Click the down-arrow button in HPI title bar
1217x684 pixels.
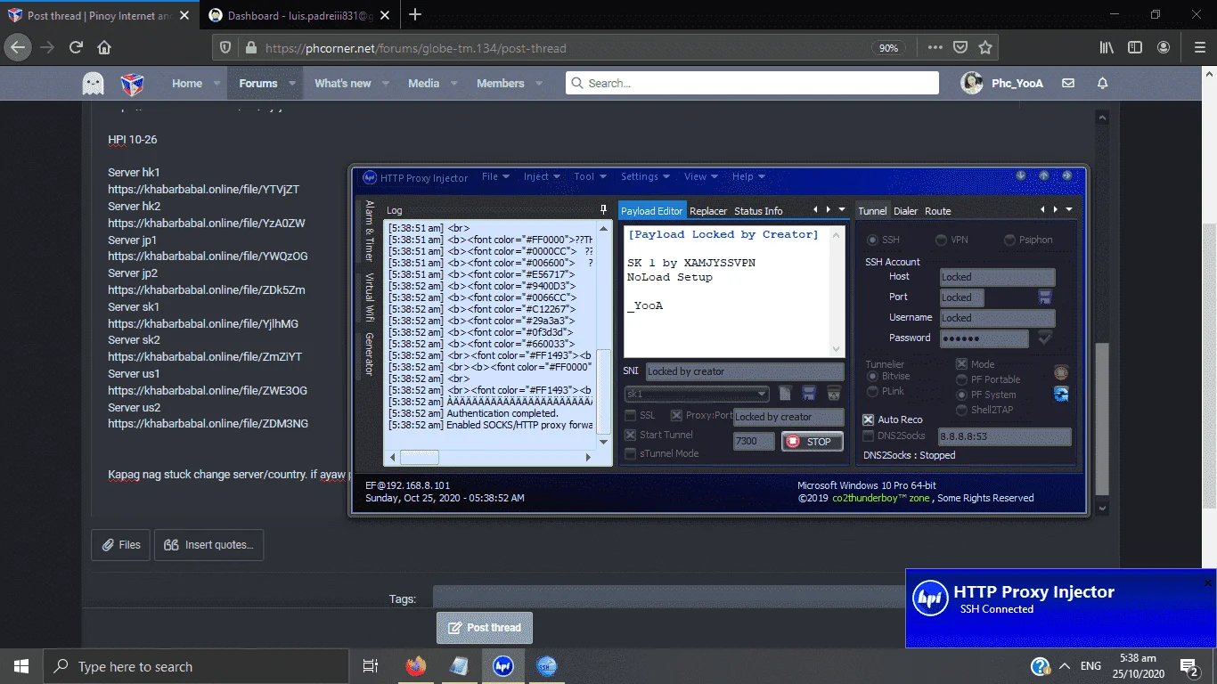click(1021, 176)
